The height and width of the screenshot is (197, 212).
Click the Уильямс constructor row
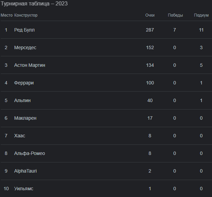(x=24, y=189)
